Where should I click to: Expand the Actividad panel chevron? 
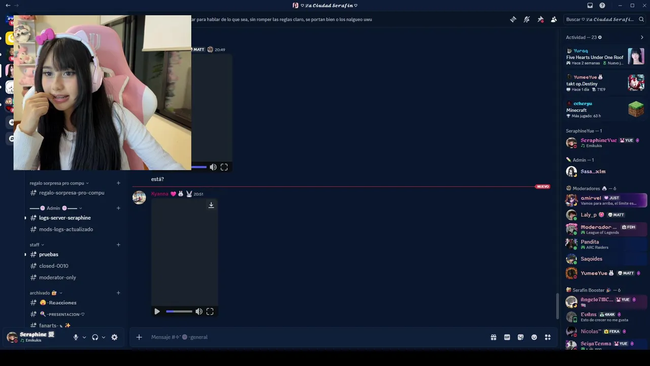[642, 37]
